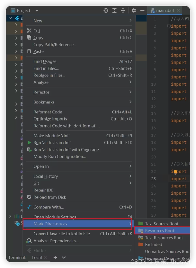The width and height of the screenshot is (196, 268).
Task: Collapse all nodes in Project panel
Action: tap(123, 11)
